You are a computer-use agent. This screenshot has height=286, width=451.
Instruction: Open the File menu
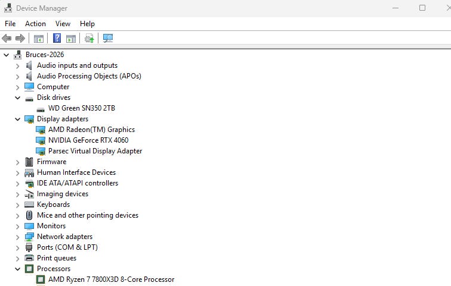point(10,24)
